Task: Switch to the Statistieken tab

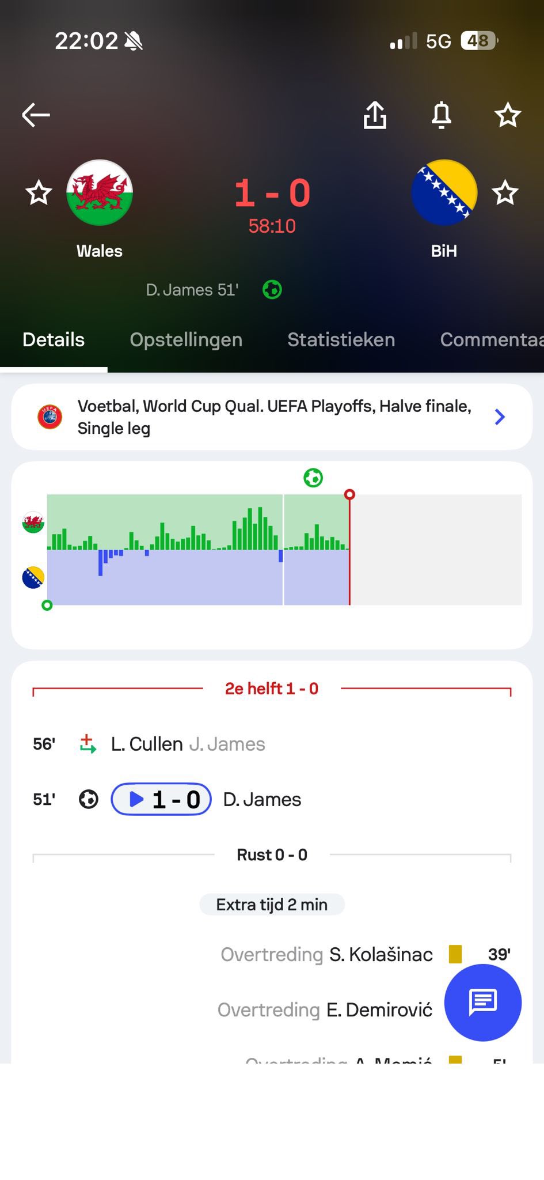Action: [x=341, y=340]
